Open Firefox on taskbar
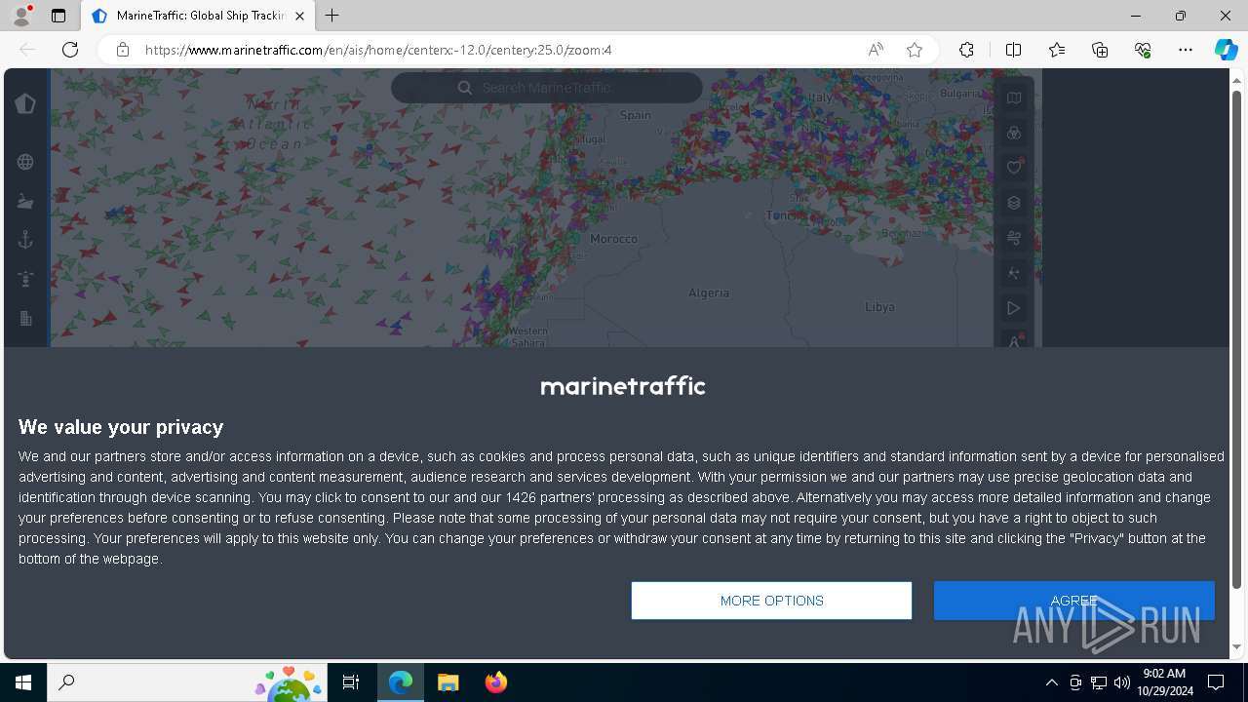Screen dimensions: 1248x702 [x=495, y=682]
